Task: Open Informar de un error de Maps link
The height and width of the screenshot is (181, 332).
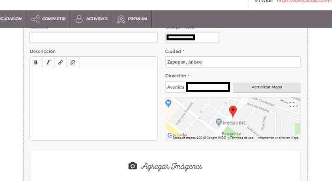Action: [278, 138]
